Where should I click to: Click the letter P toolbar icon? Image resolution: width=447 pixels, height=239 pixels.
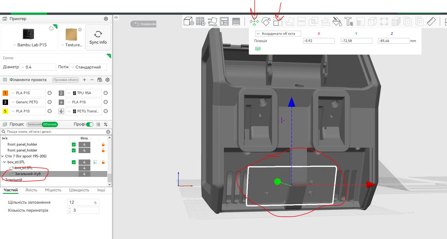click(x=419, y=21)
